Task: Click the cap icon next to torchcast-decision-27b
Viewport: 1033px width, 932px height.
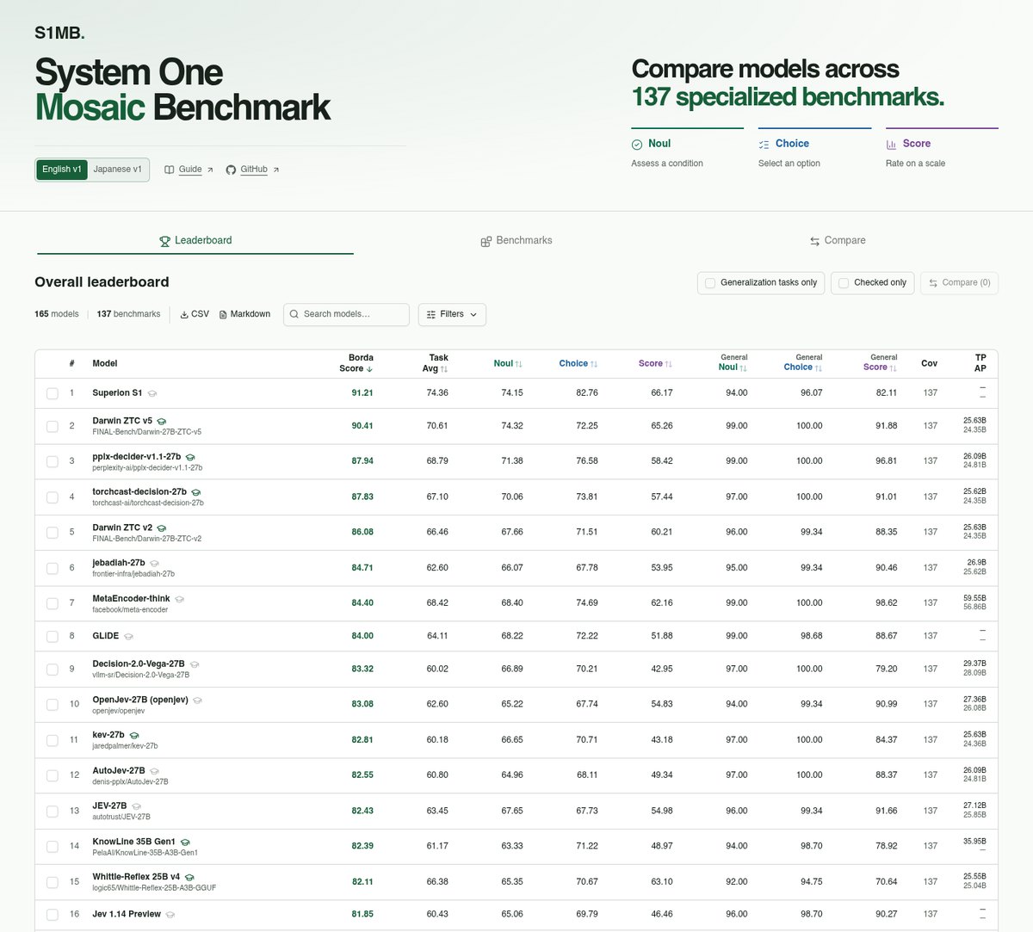Action: tap(196, 492)
